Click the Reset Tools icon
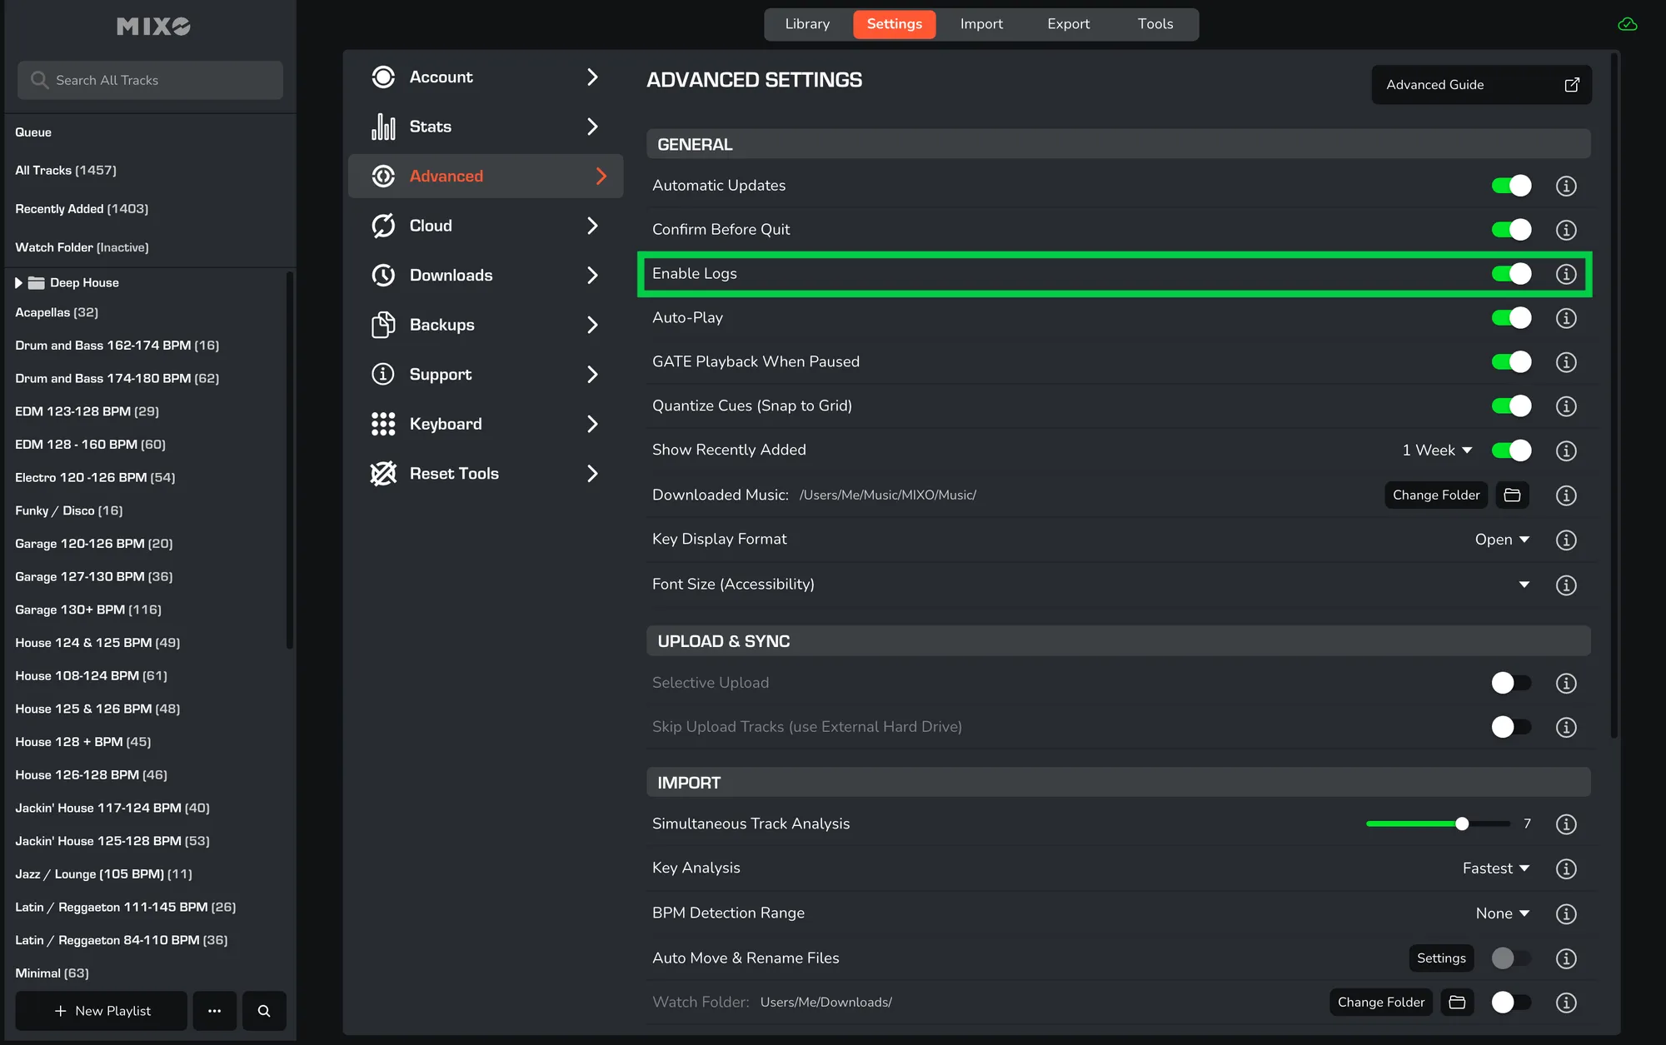Viewport: 1666px width, 1045px height. tap(383, 474)
